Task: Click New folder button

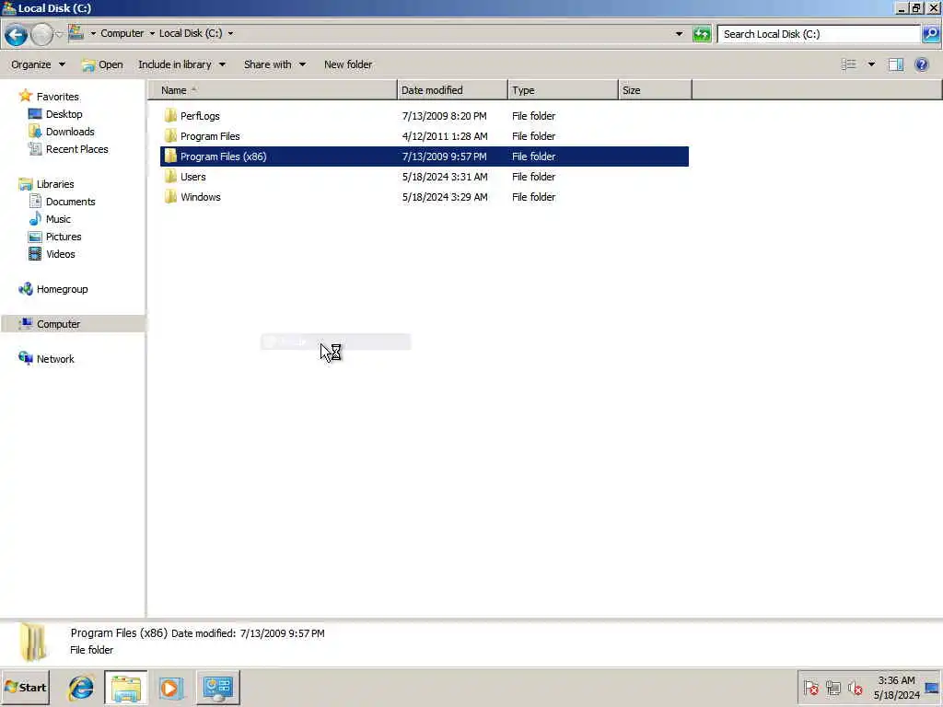Action: click(348, 64)
